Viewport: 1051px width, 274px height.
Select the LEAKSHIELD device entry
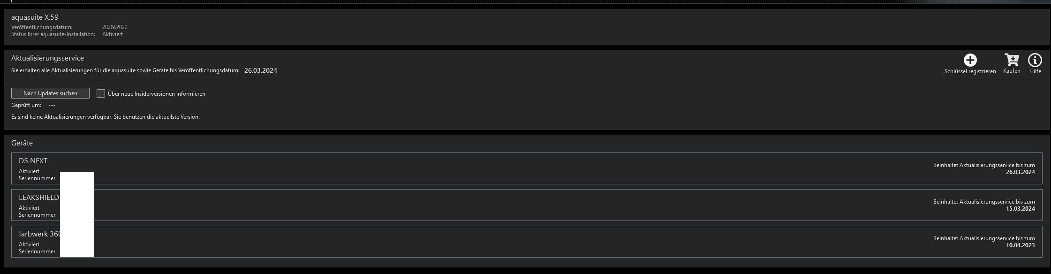[x=469, y=205]
